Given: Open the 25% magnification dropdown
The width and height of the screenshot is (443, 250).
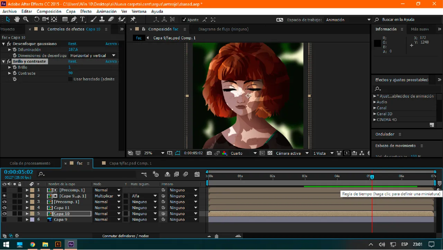Looking at the screenshot, I should 154,153.
